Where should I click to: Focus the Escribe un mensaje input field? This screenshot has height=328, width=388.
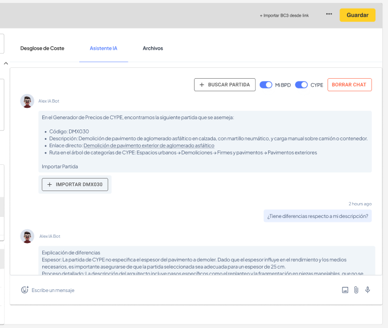(171, 290)
